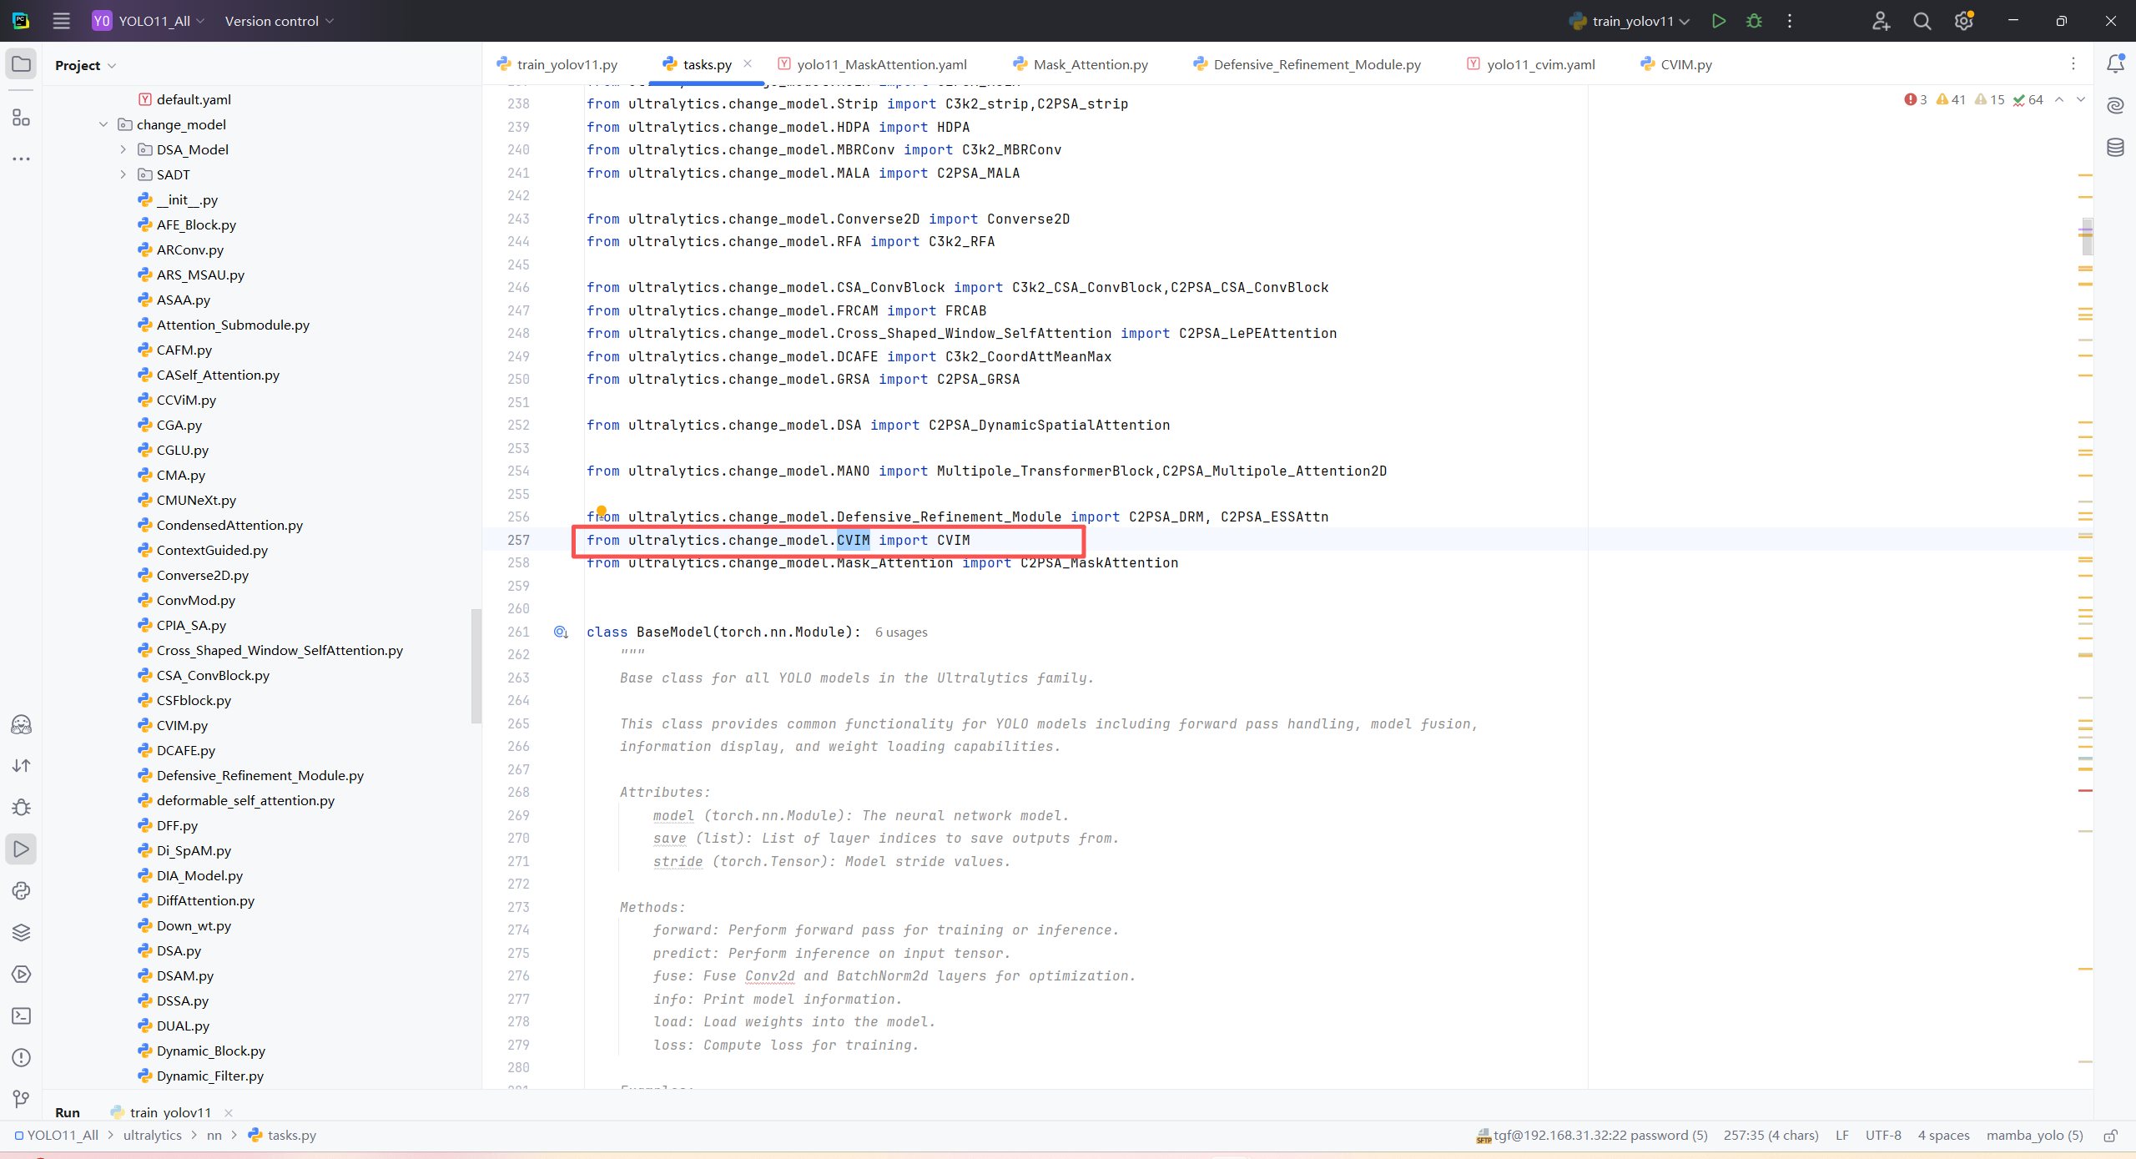Switch to the CVIM.py editor tab
This screenshot has height=1159, width=2136.
pyautogui.click(x=1685, y=64)
